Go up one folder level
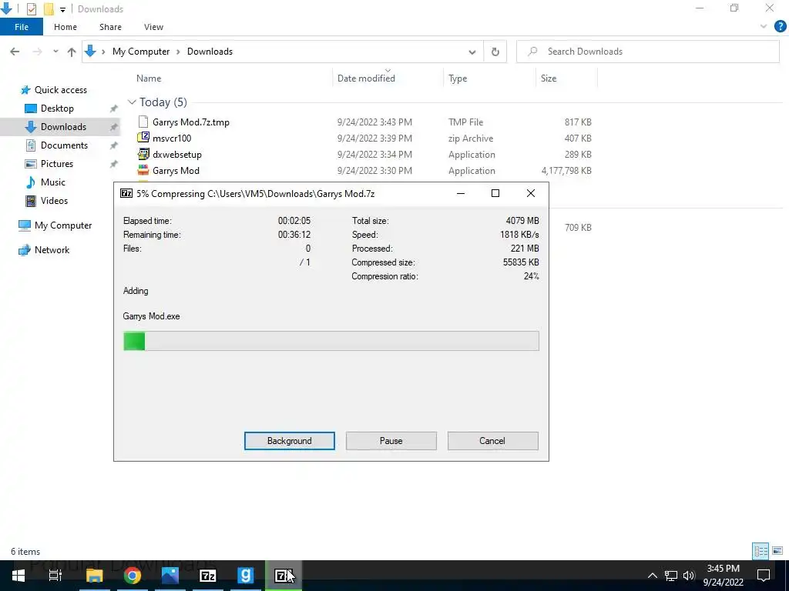The width and height of the screenshot is (789, 591). (72, 52)
